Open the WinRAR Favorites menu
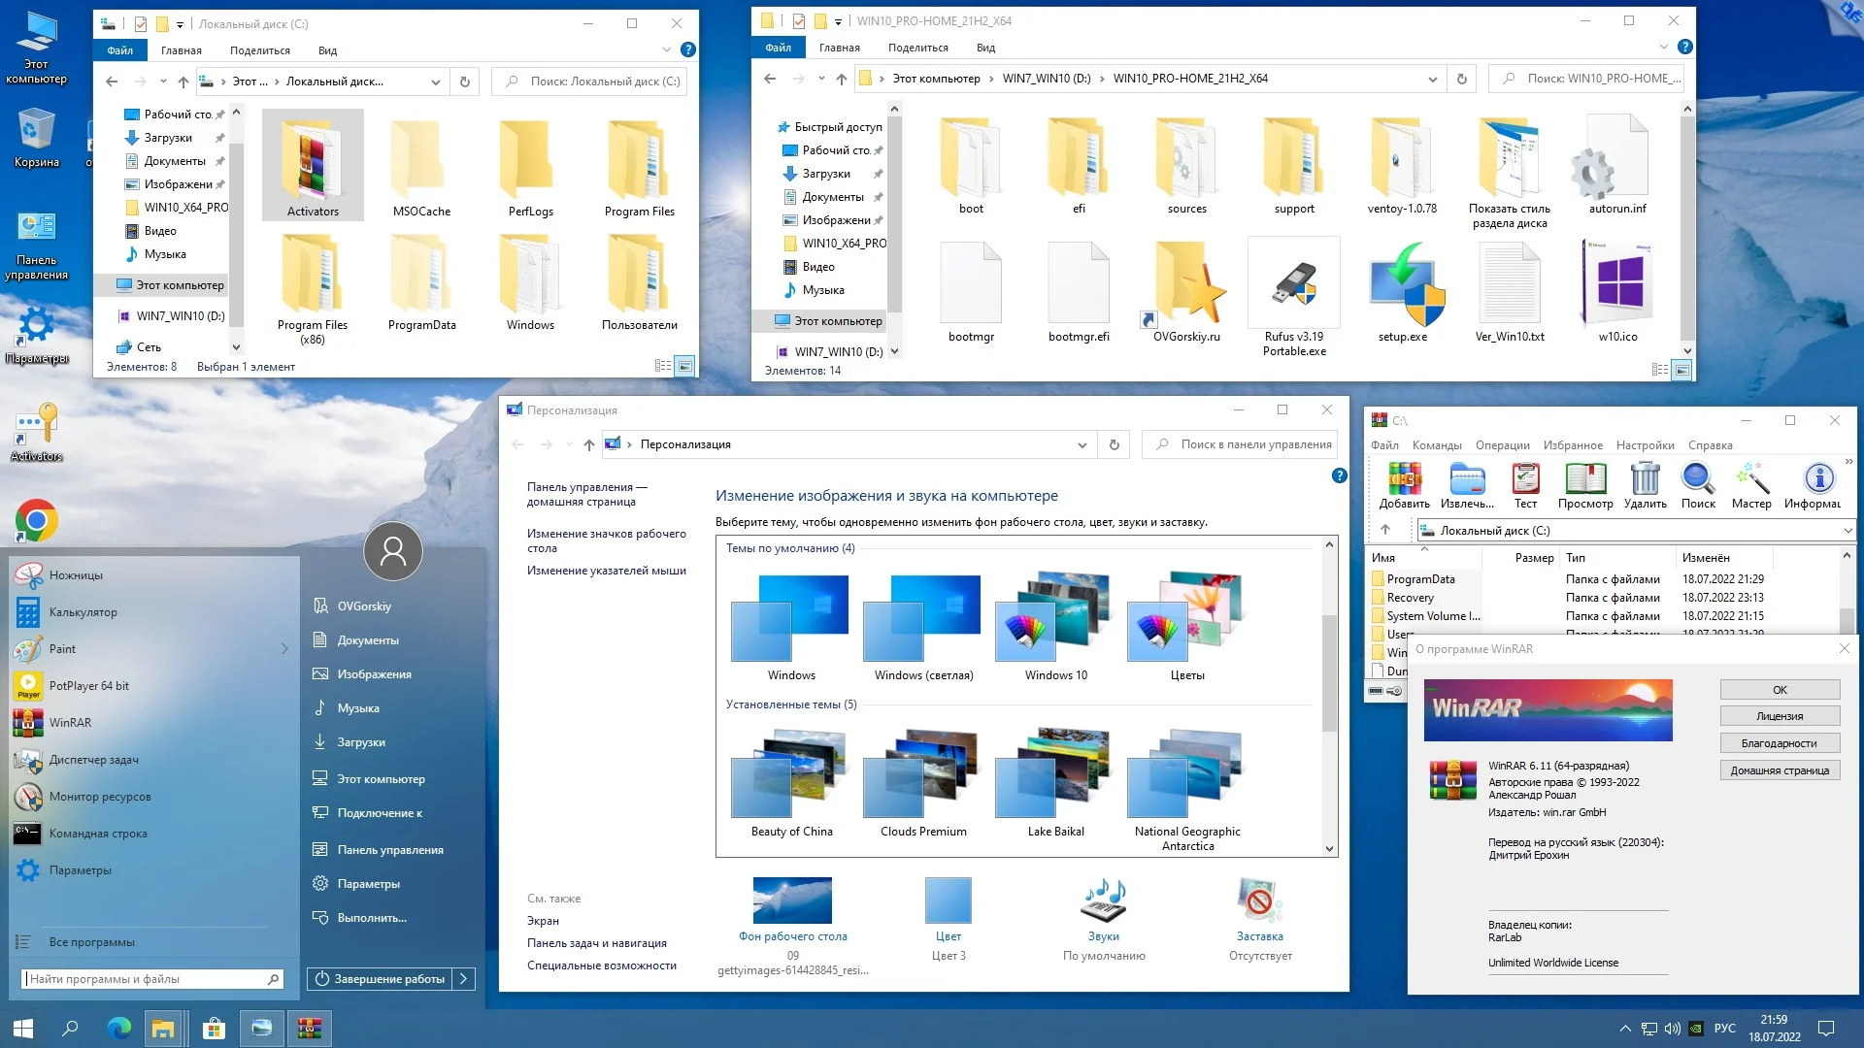This screenshot has width=1864, height=1048. pos(1573,445)
